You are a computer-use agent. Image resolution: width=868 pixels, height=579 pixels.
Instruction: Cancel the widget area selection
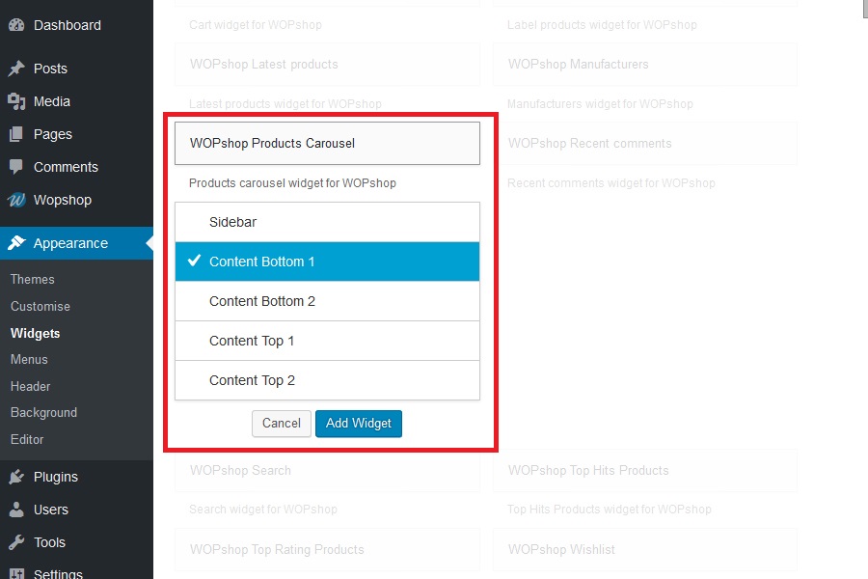click(282, 424)
